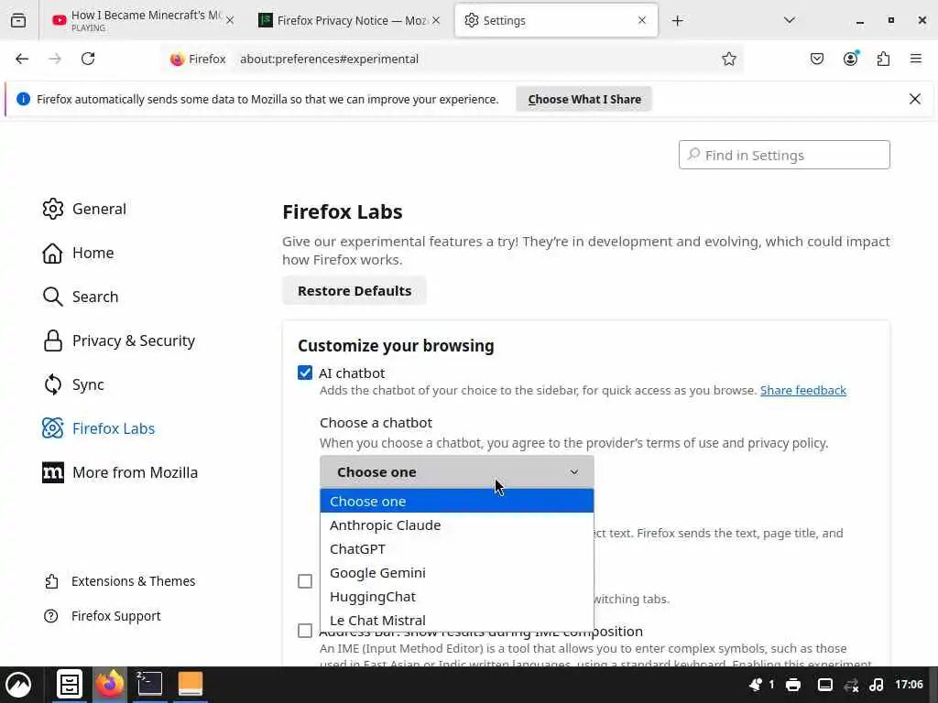Select Firefox Labs in sidebar
Viewport: 938px width, 703px height.
point(99,428)
